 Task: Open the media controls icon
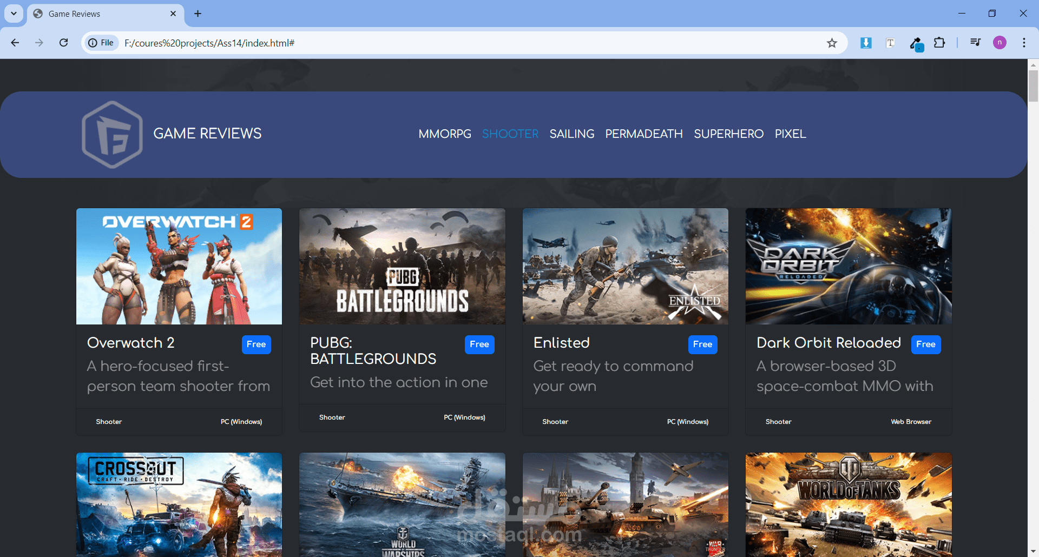pyautogui.click(x=975, y=43)
